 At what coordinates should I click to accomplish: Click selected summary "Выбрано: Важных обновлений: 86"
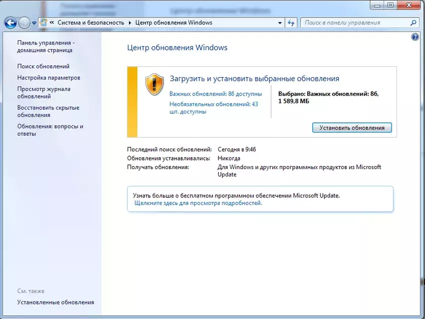[328, 94]
